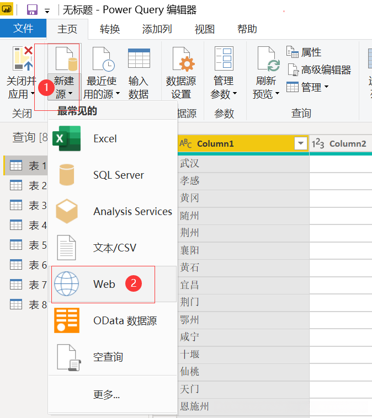Select query 表 8
Image resolution: width=372 pixels, height=418 pixels.
26,304
